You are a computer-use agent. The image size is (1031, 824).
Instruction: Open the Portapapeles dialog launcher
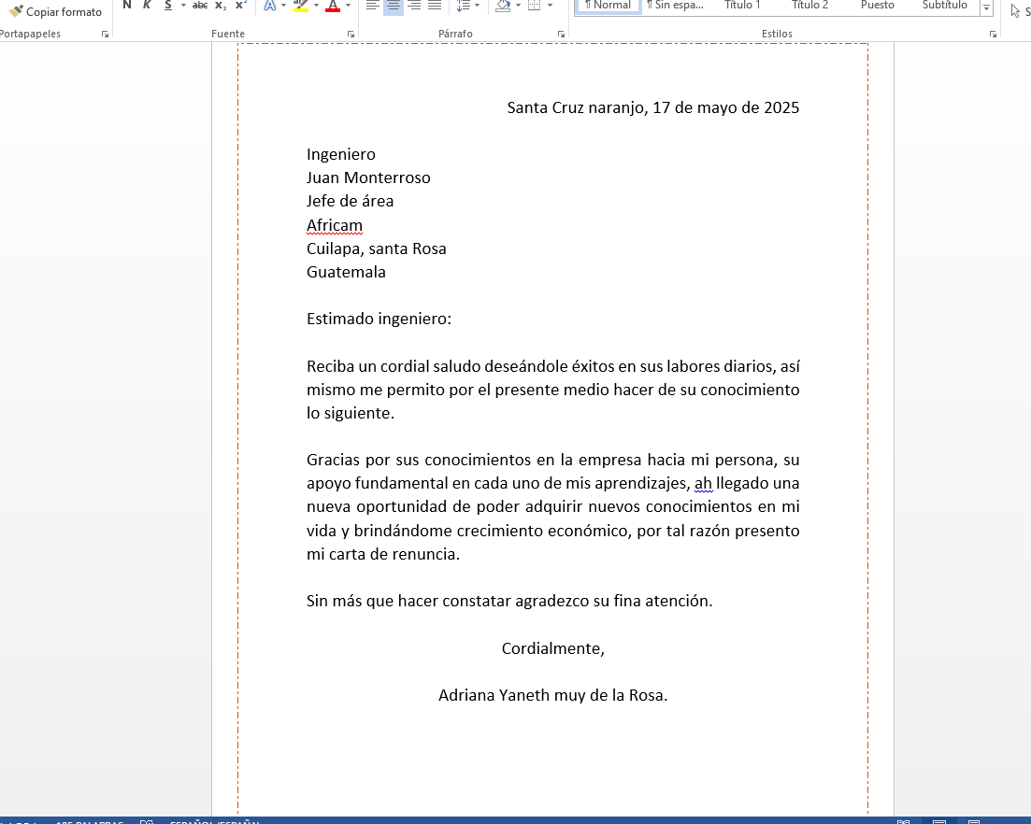tap(106, 35)
